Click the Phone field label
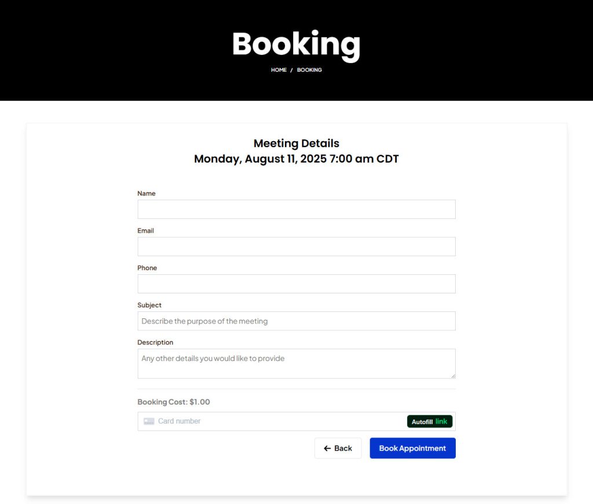 click(147, 268)
